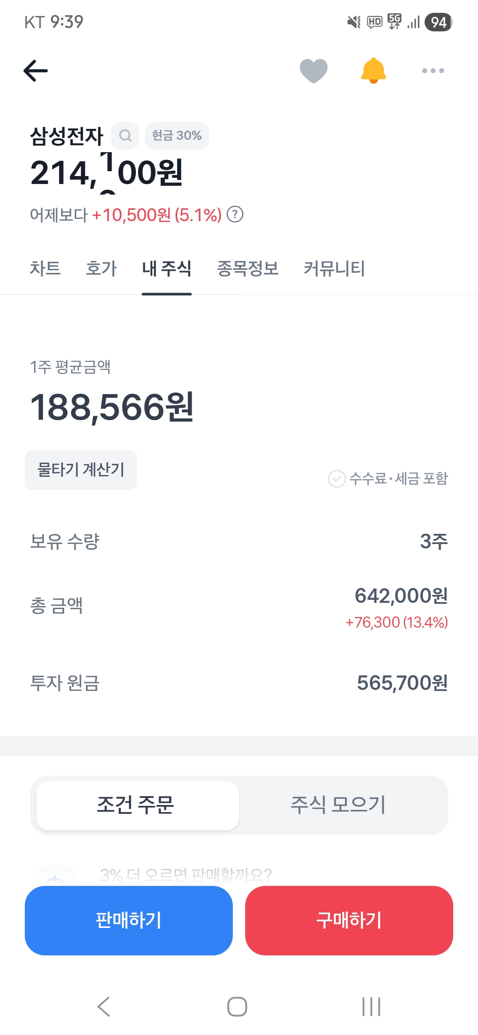
Task: Toggle the heart favorite icon
Action: [313, 71]
